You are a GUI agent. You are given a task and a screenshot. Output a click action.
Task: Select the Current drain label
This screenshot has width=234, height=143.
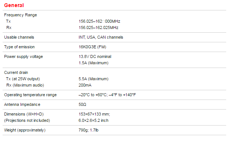(x=16, y=72)
